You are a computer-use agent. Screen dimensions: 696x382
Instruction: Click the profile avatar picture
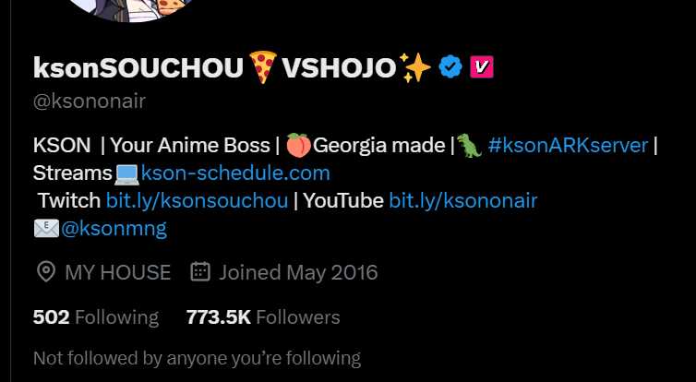point(132,10)
